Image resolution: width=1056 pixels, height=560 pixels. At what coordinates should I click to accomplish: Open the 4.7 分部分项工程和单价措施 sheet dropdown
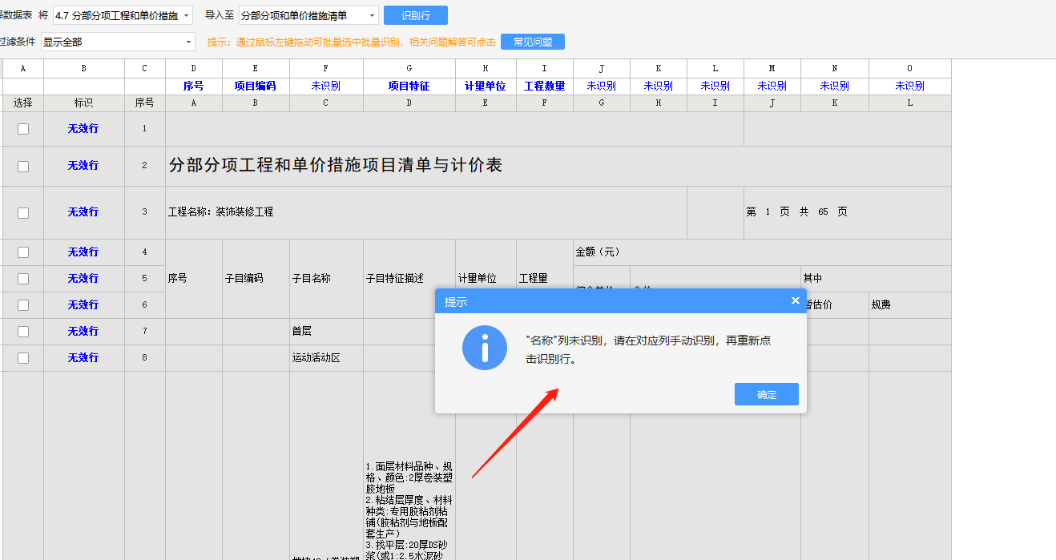tap(123, 15)
